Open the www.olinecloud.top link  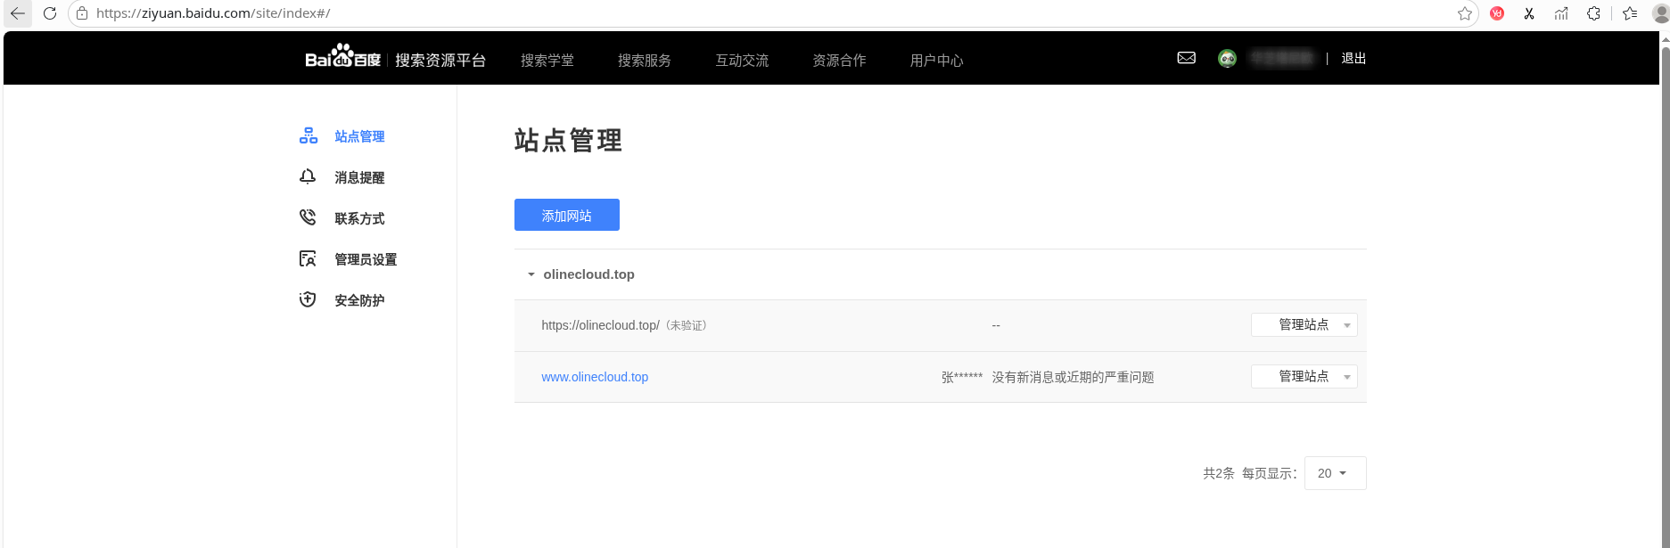click(595, 377)
